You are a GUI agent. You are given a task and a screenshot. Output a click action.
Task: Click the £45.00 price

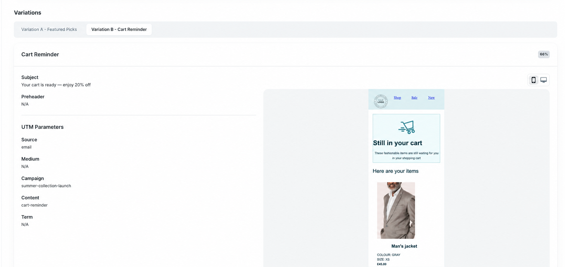pos(381,264)
